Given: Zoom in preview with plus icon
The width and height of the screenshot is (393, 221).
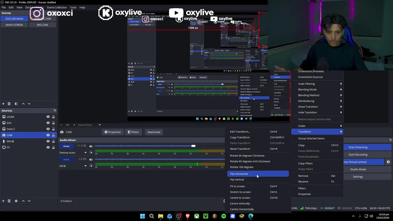Looking at the screenshot, I should 74,125.
